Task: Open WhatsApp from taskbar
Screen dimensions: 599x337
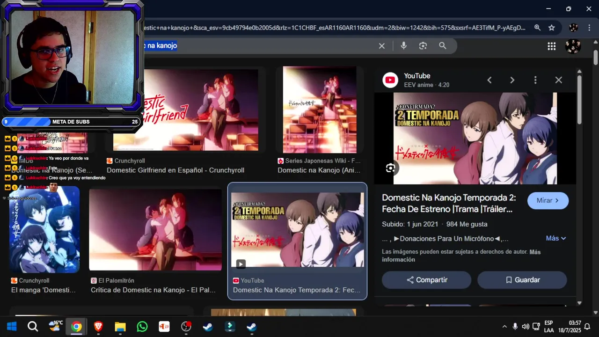Action: pos(142,326)
